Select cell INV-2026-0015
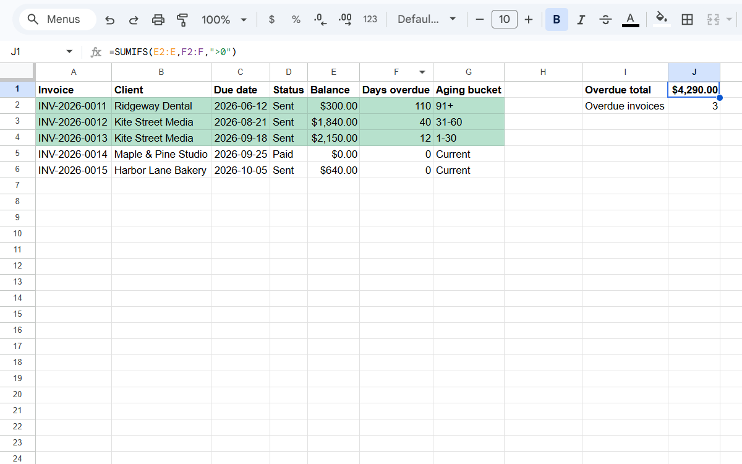742x464 pixels. click(74, 170)
